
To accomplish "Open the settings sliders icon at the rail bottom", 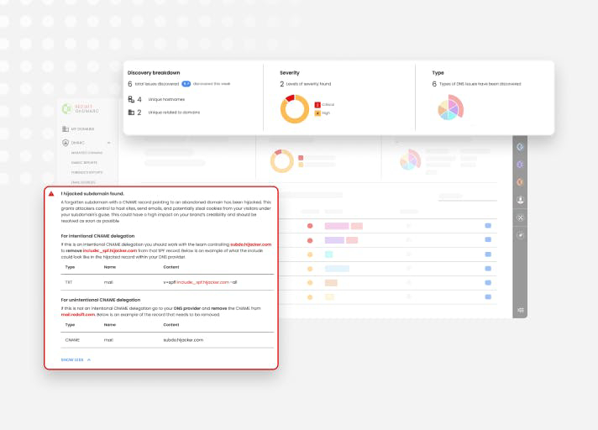I will pyautogui.click(x=521, y=310).
